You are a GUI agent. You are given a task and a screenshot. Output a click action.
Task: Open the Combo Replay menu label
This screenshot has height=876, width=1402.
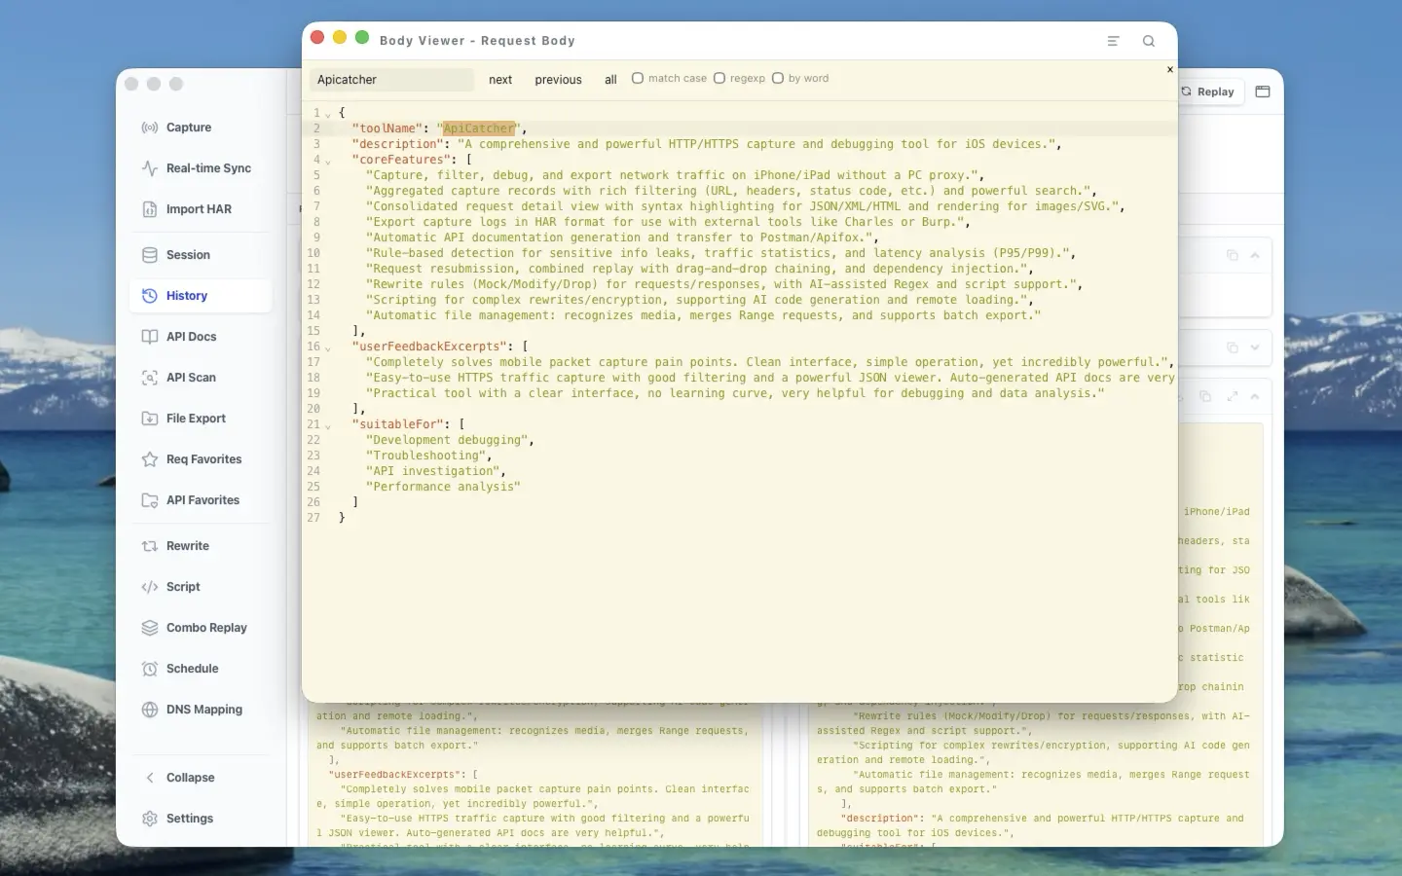click(206, 628)
